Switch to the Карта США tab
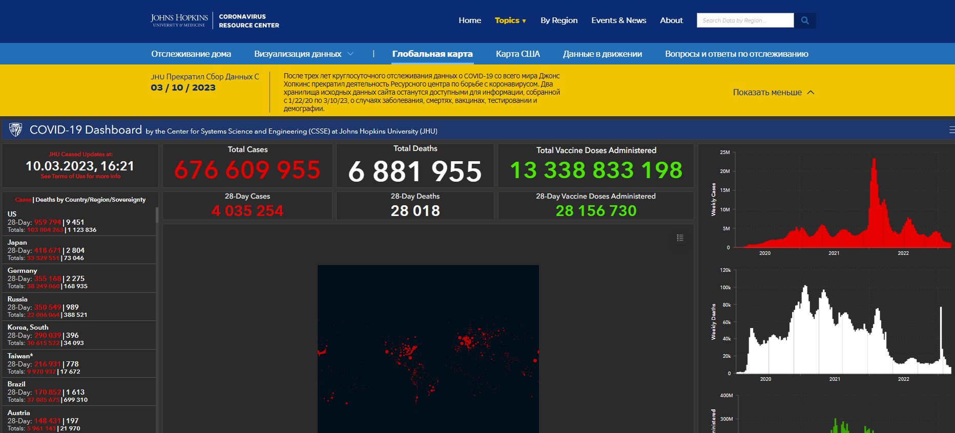The image size is (955, 433). (518, 54)
